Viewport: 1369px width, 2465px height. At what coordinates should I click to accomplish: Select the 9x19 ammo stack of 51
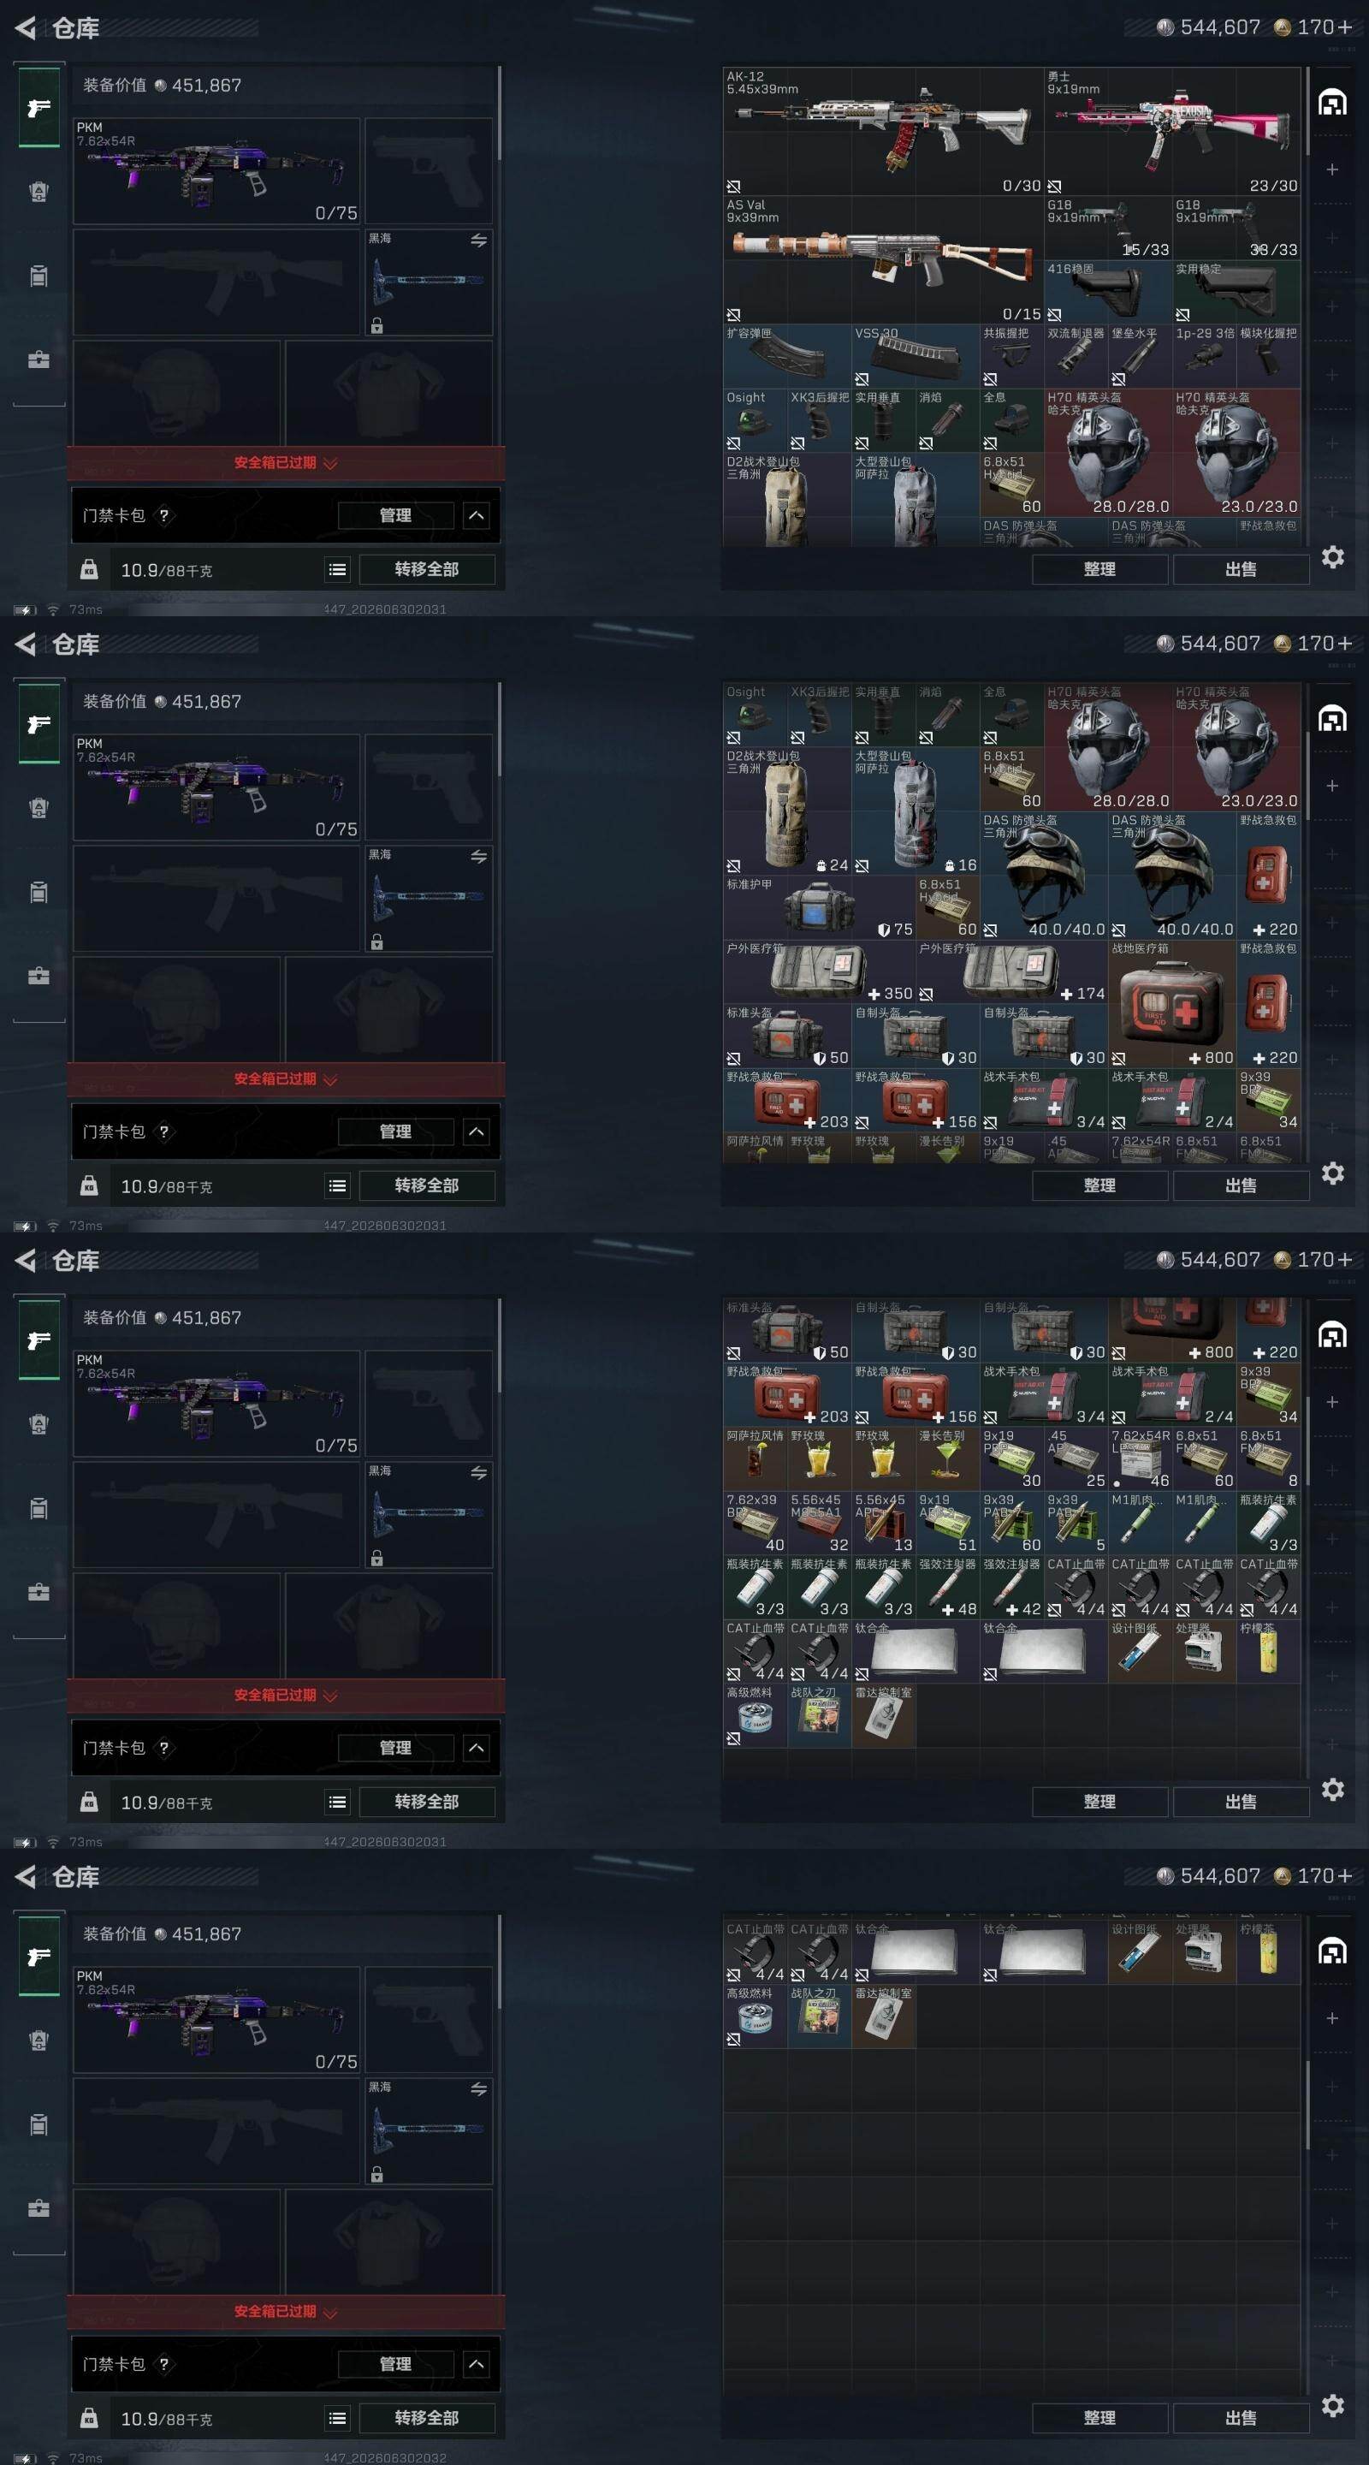coord(947,1523)
